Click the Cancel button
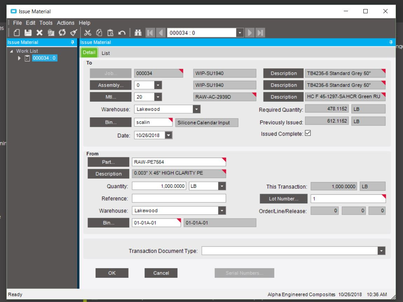This screenshot has height=302, width=403. click(x=161, y=273)
